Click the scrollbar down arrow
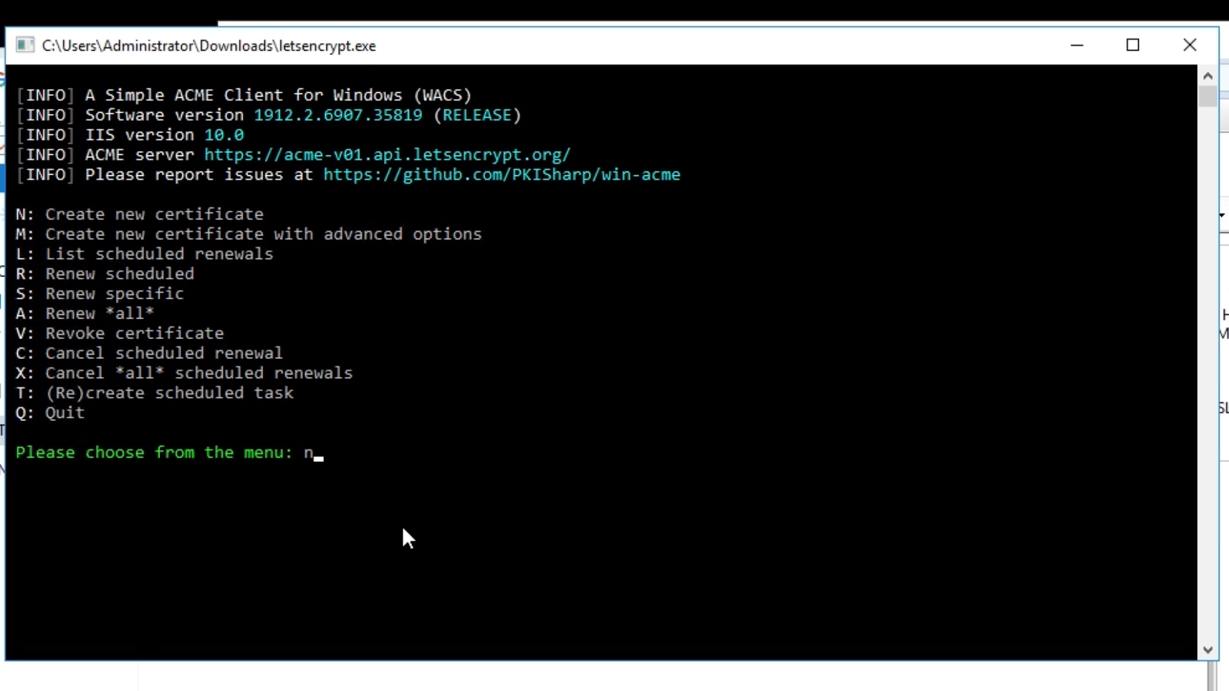The image size is (1229, 691). point(1208,650)
